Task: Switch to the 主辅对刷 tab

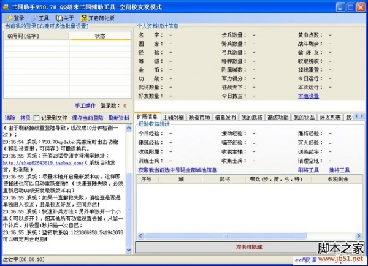Action: (x=173, y=117)
